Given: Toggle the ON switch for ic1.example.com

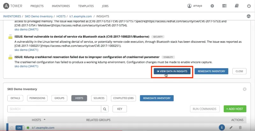Looking at the screenshot, I should click(x=20, y=128).
